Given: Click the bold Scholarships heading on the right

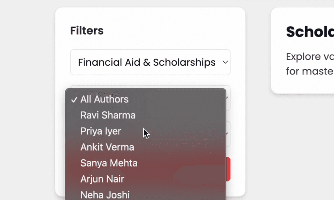Looking at the screenshot, I should [x=310, y=32].
